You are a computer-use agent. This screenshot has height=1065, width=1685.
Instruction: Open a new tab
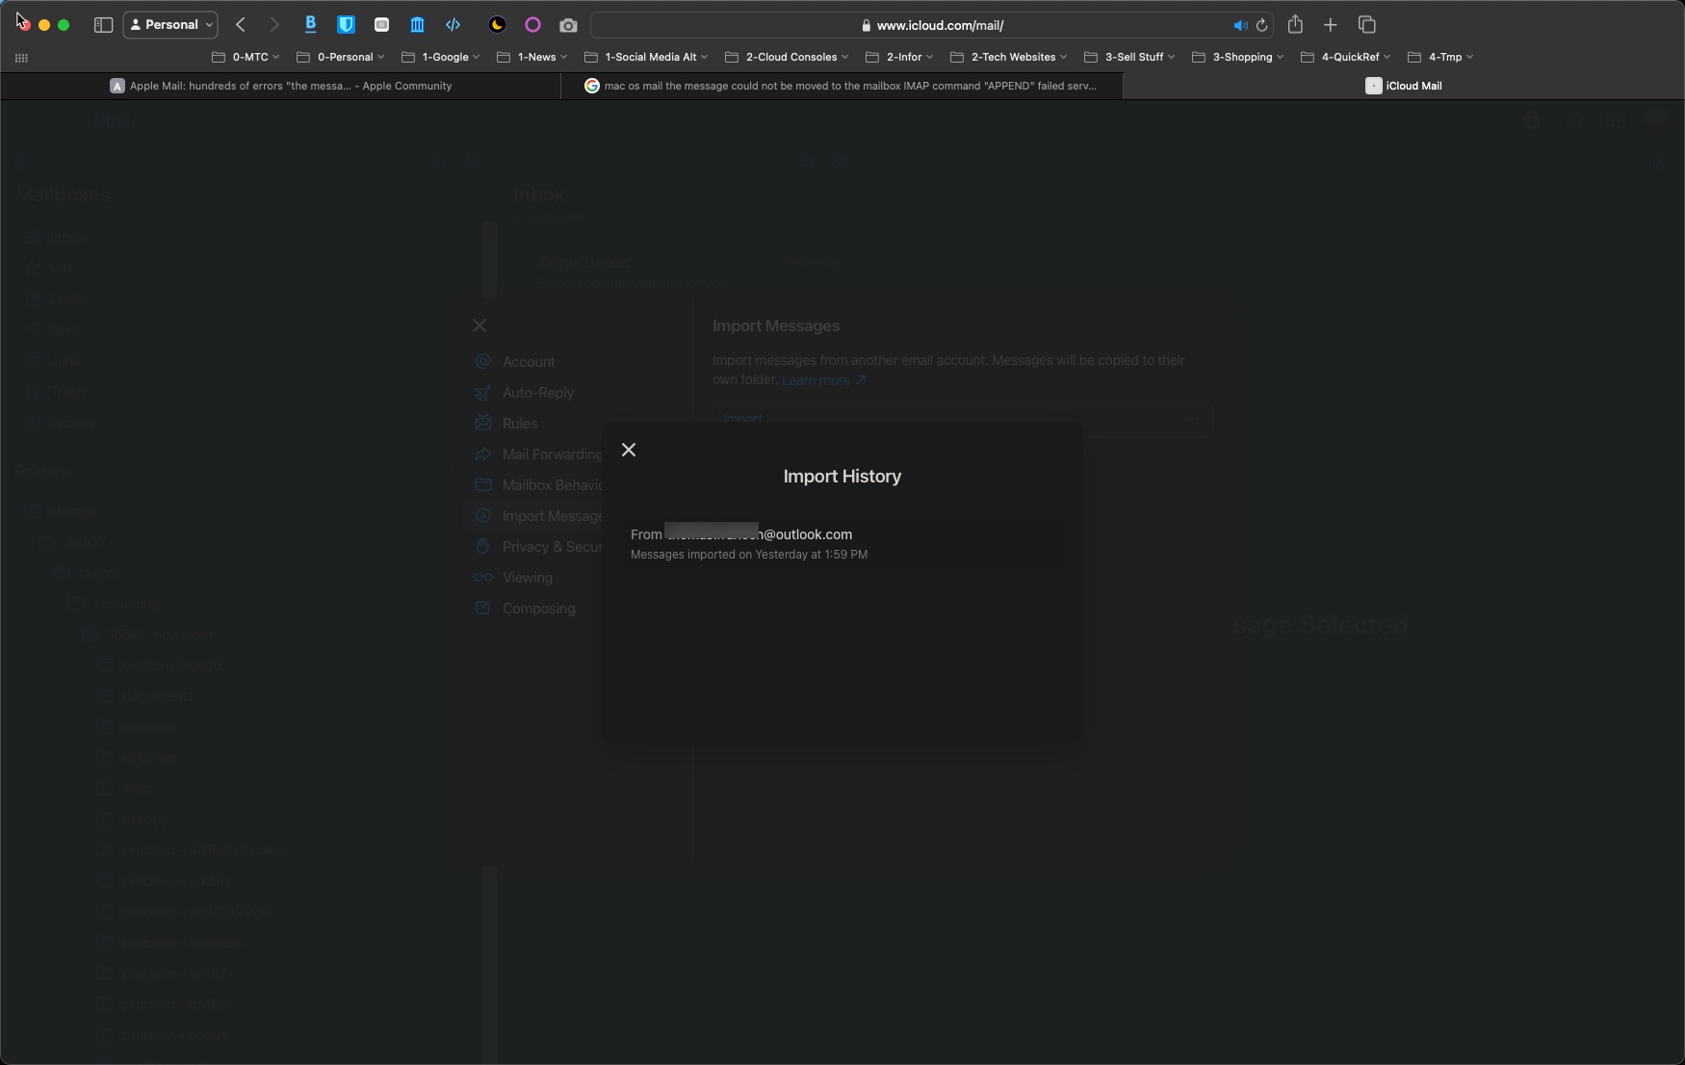[x=1331, y=25]
